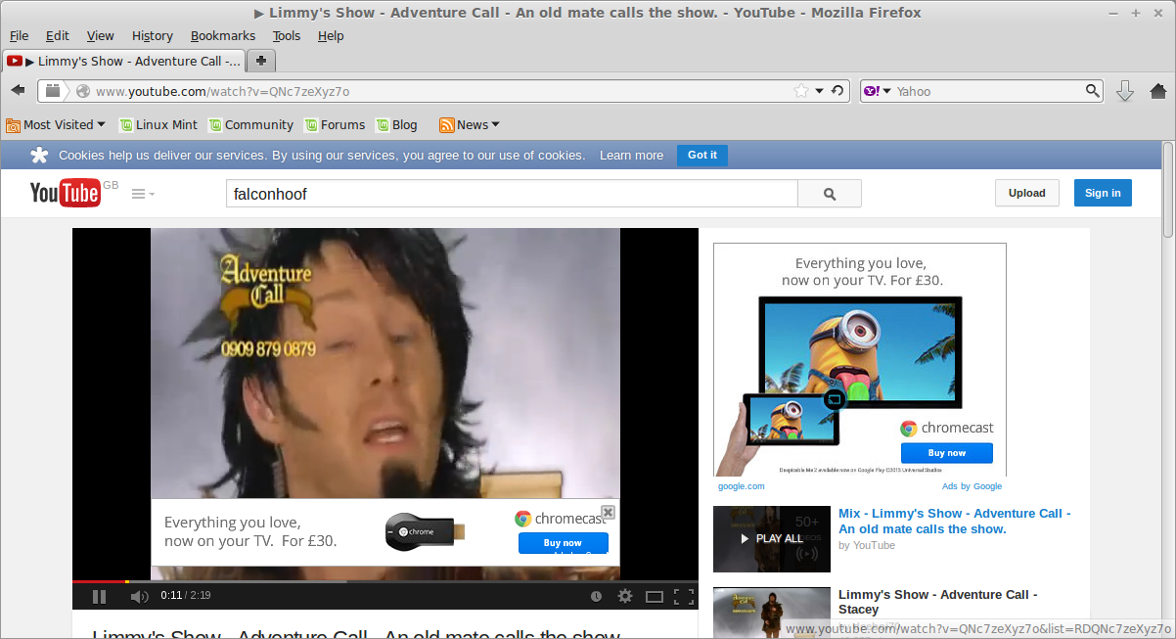Viewport: 1176px width, 639px height.
Task: Open Limmy's Show - Adventure Call - Stacey video
Action: [x=937, y=602]
